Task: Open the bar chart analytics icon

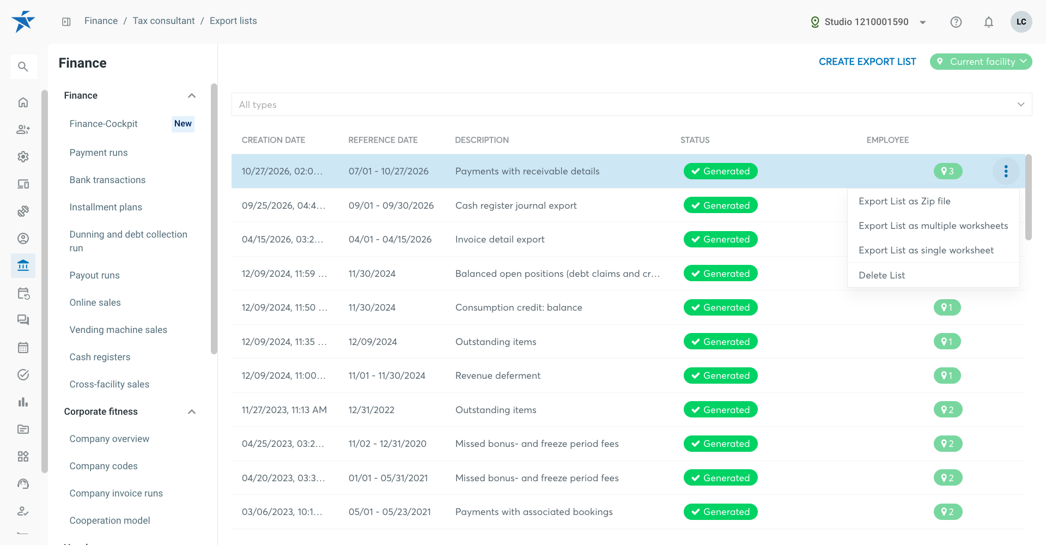Action: (x=23, y=402)
